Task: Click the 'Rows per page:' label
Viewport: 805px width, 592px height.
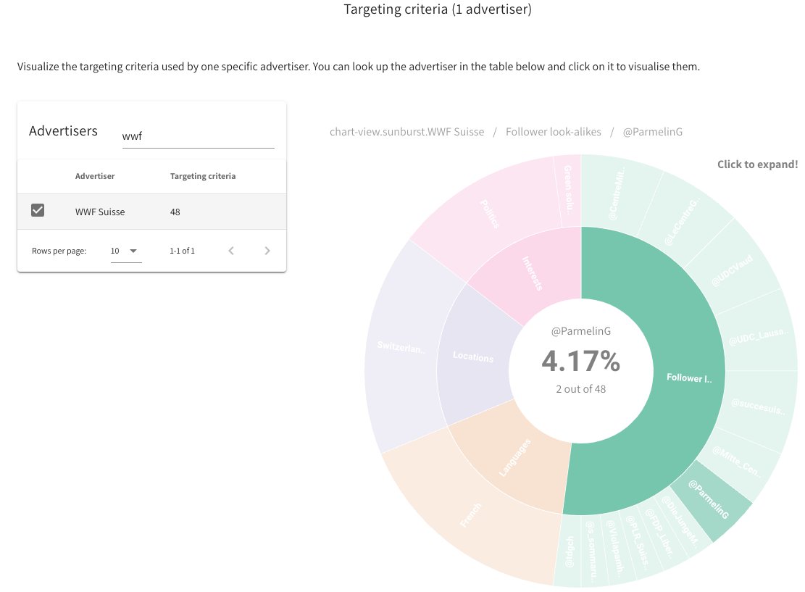Action: pos(59,251)
